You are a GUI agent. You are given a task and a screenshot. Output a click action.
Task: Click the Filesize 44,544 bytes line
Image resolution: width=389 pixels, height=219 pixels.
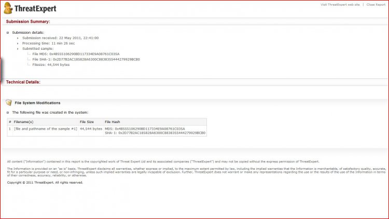click(51, 64)
